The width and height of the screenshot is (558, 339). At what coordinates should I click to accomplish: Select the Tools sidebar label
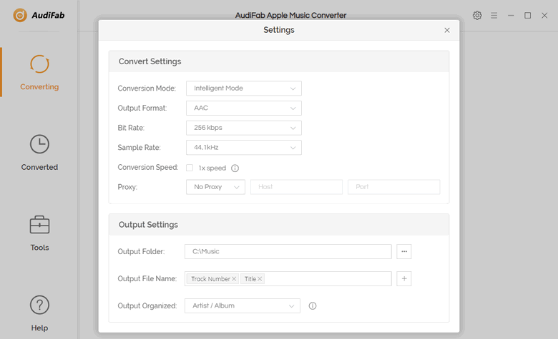click(x=39, y=248)
